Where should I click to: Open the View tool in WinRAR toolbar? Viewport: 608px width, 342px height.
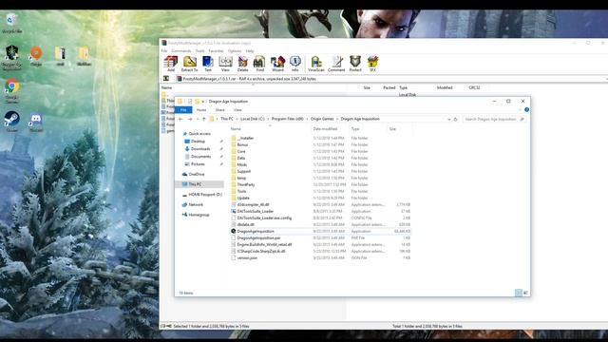225,64
